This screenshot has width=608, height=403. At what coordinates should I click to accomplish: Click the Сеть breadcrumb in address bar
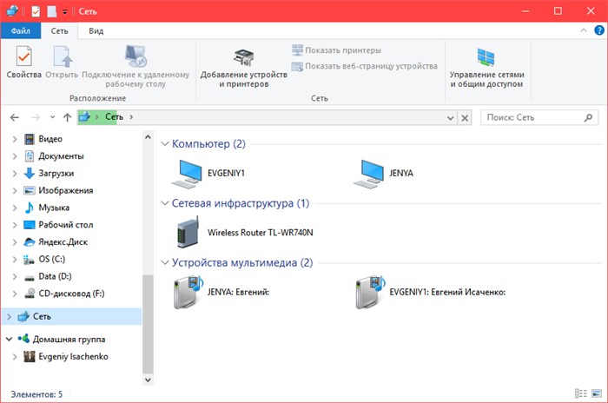click(x=114, y=116)
